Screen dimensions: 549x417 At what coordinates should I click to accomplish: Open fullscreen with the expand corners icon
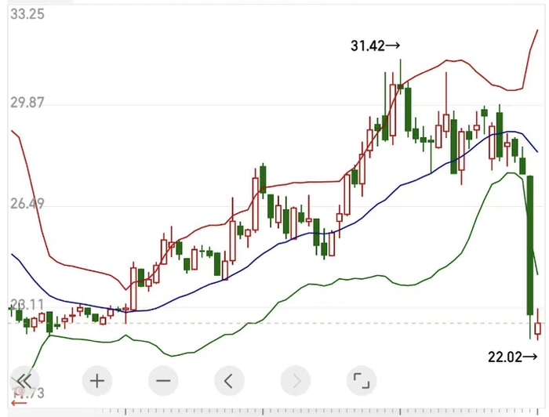coord(362,381)
